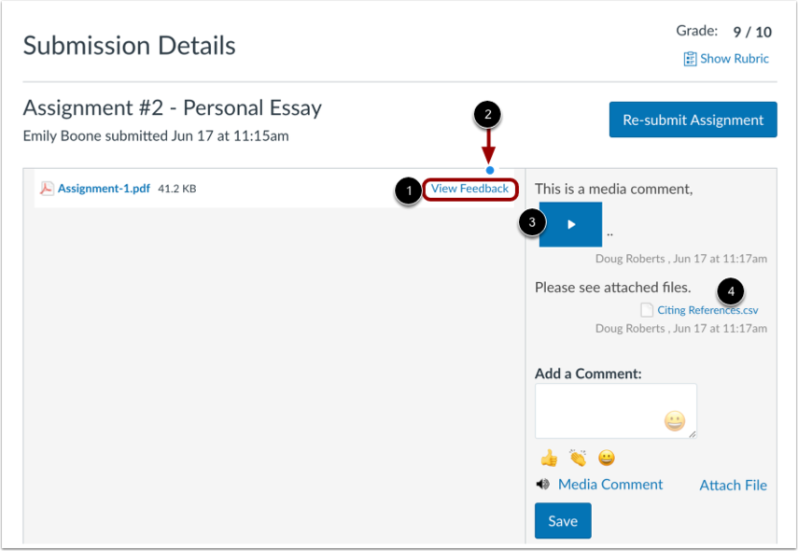Download the Citing References.csv attachment
Image resolution: width=798 pixels, height=551 pixels.
(x=707, y=310)
